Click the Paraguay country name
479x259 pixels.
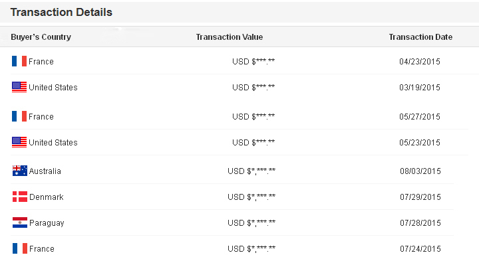point(47,223)
